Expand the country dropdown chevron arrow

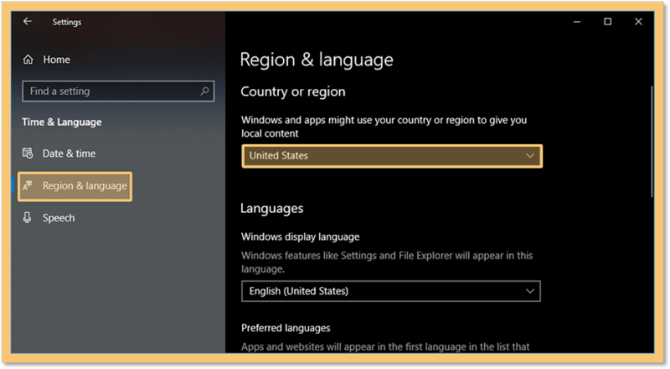[x=530, y=156]
